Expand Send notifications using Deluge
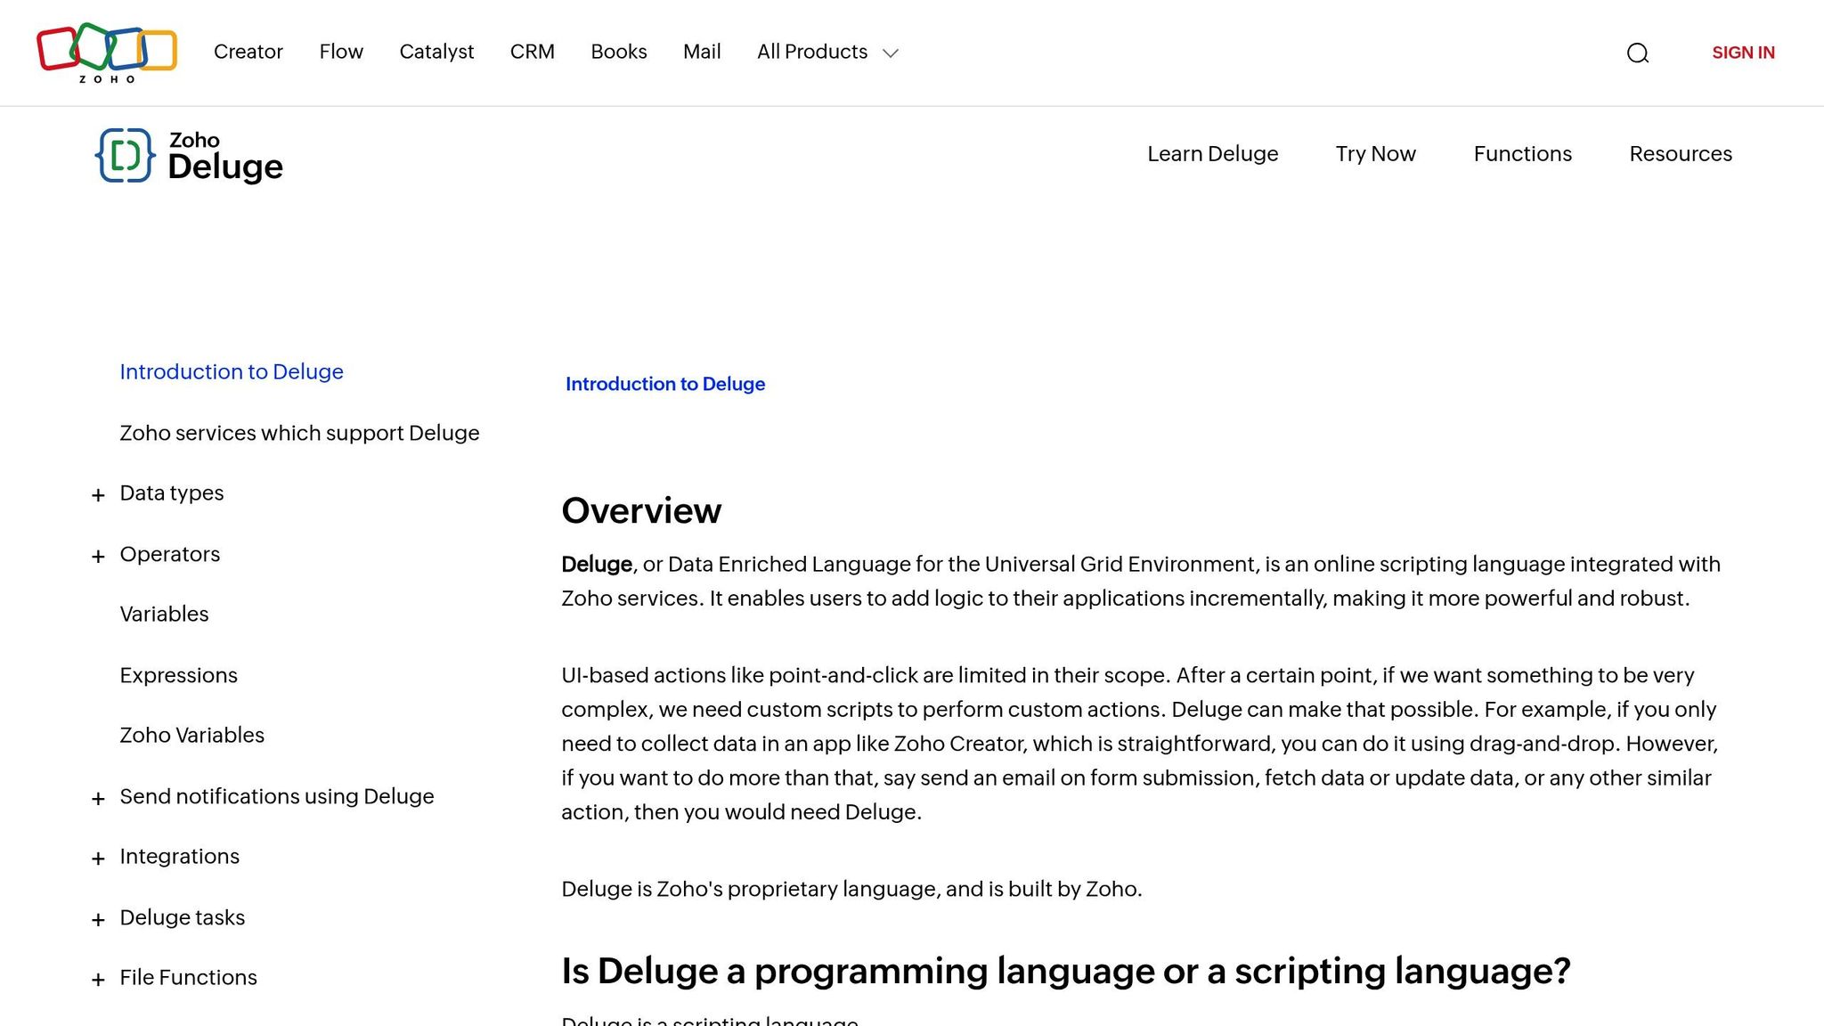The width and height of the screenshot is (1824, 1026). coord(98,799)
